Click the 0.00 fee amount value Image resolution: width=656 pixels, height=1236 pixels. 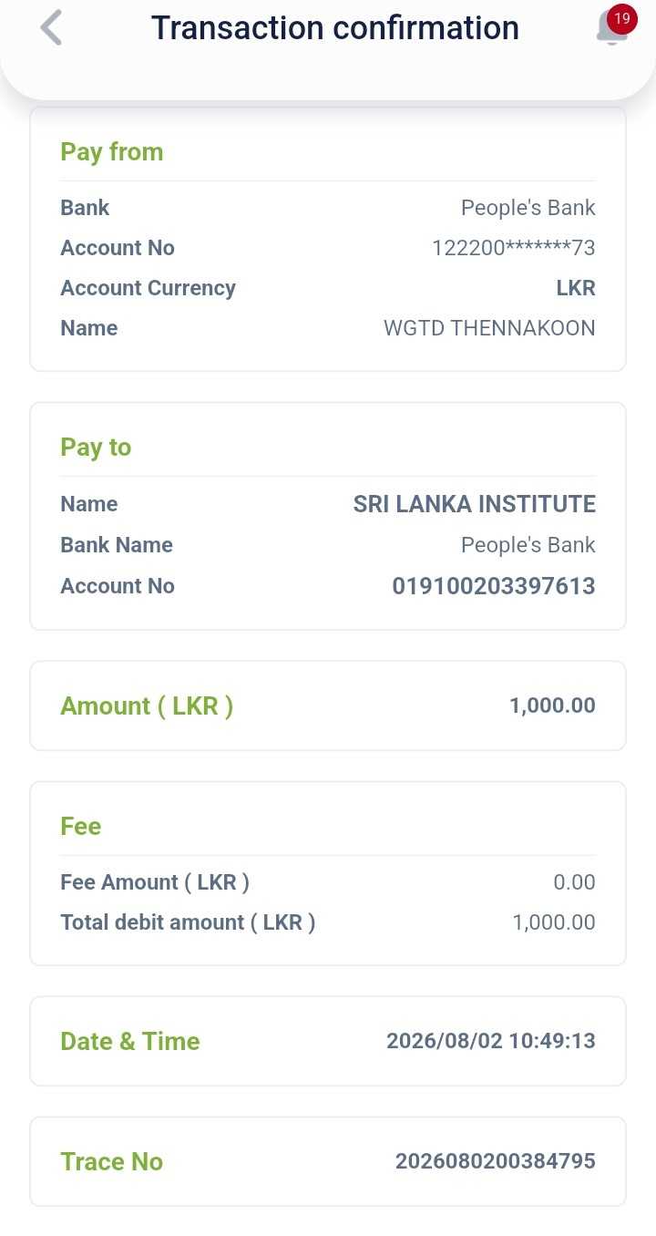[x=575, y=882]
